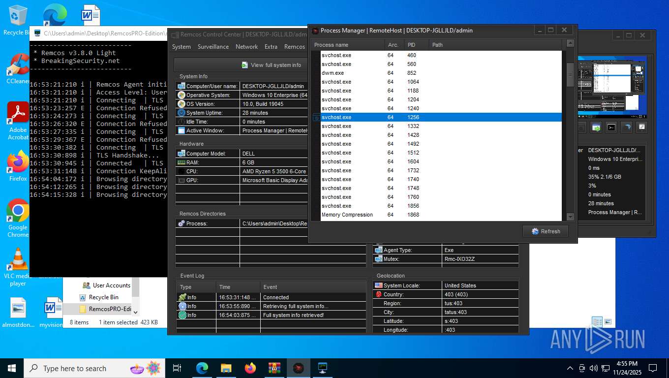Click the Full system info retrieved check icon
The image size is (669, 378).
click(182, 315)
